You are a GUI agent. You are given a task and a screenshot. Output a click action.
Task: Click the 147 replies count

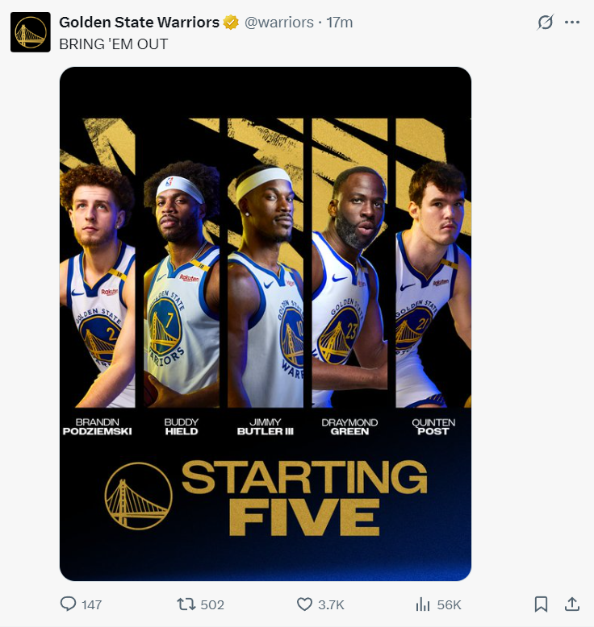click(92, 604)
